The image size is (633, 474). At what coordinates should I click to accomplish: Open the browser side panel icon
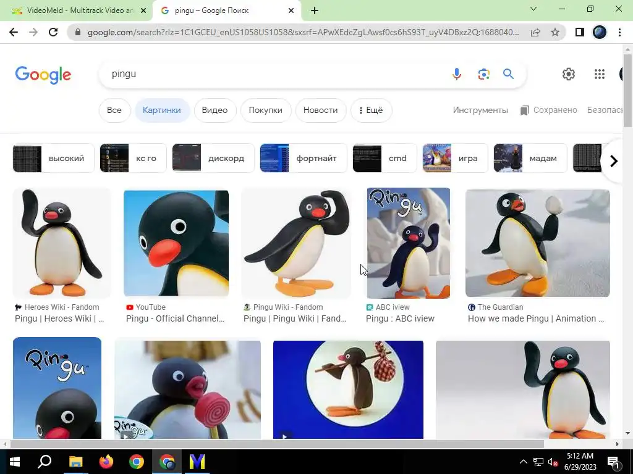click(580, 32)
